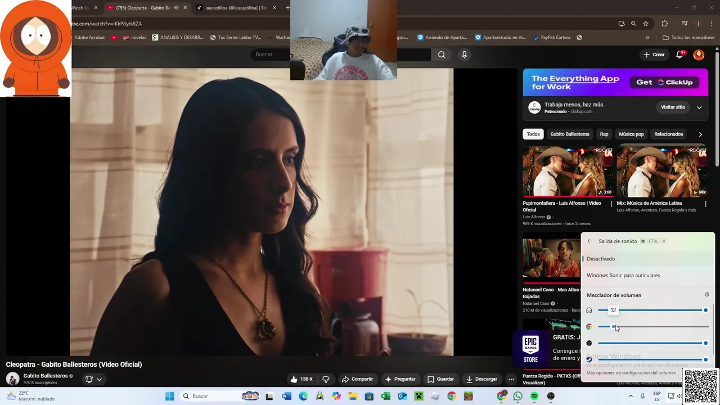Open Windows Start menu

coord(169,396)
